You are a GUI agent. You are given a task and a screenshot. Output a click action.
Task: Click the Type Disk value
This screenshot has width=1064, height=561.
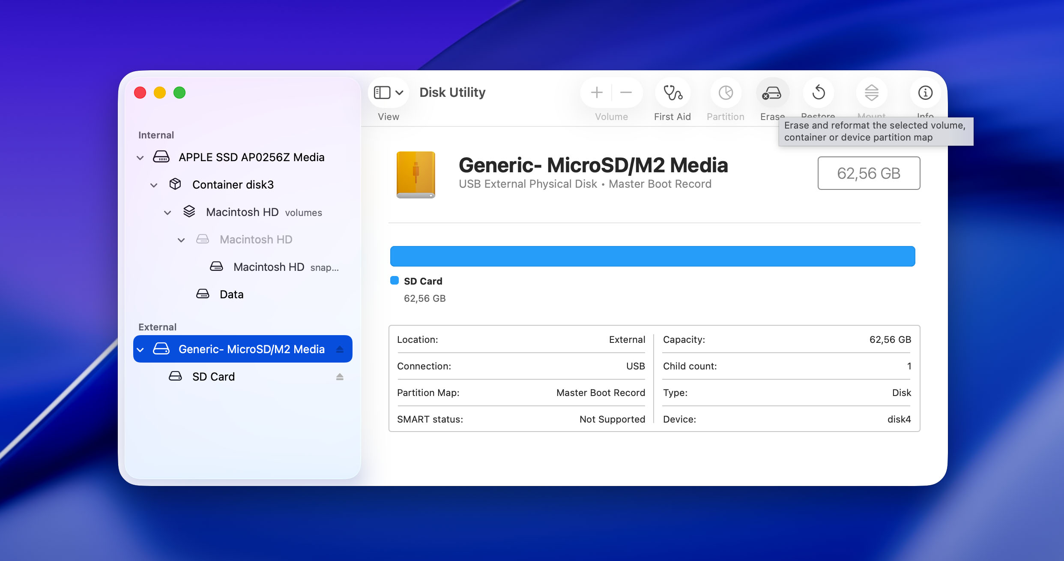coord(902,393)
